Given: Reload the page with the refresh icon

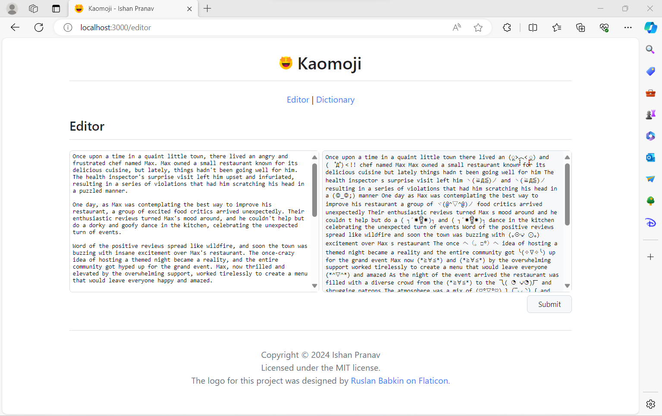Looking at the screenshot, I should (39, 28).
